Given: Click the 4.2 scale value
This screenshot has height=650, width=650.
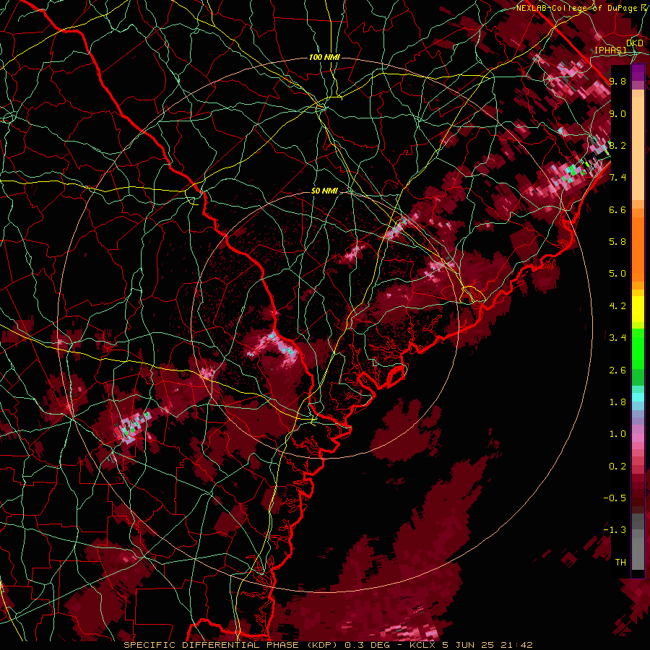Looking at the screenshot, I should pyautogui.click(x=617, y=306).
